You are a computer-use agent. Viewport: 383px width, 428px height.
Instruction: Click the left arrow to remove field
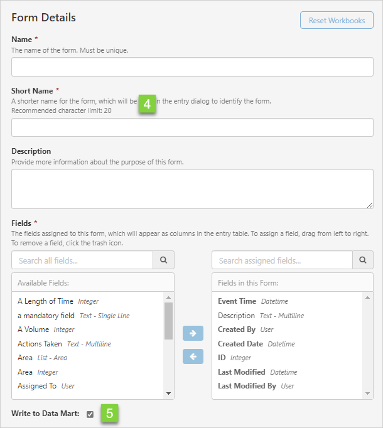click(x=193, y=356)
